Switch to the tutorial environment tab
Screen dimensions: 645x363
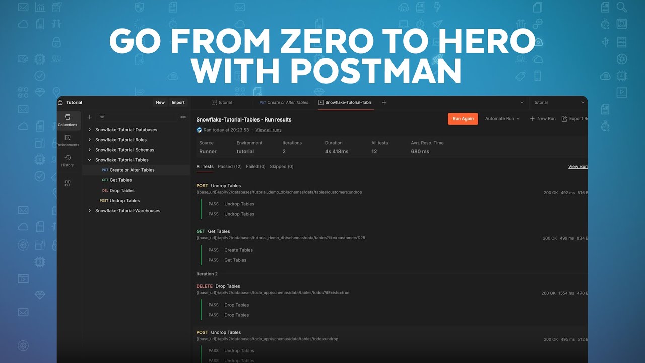point(222,102)
